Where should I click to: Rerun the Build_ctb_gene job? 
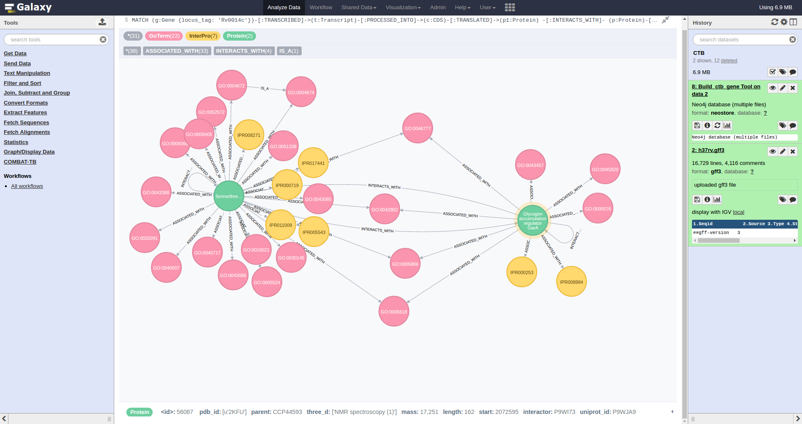click(717, 126)
